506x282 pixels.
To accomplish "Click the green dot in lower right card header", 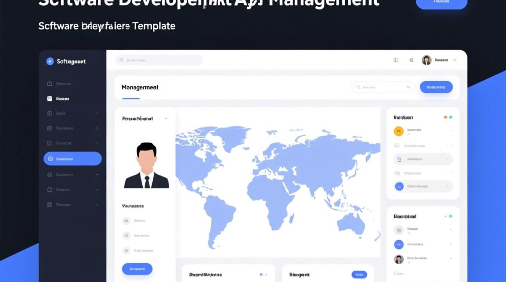I will pos(451,216).
